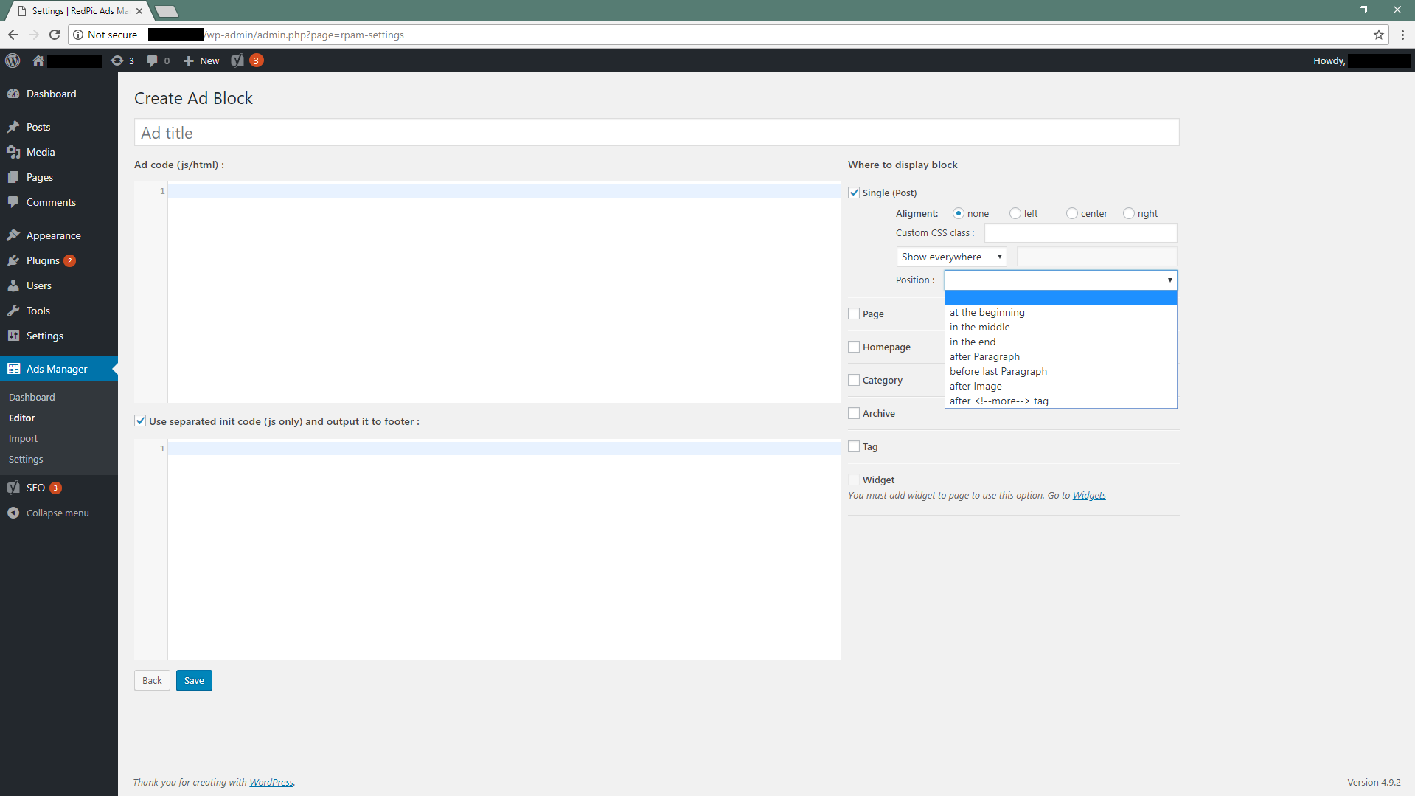Click the Posts pushpin icon

tap(13, 127)
